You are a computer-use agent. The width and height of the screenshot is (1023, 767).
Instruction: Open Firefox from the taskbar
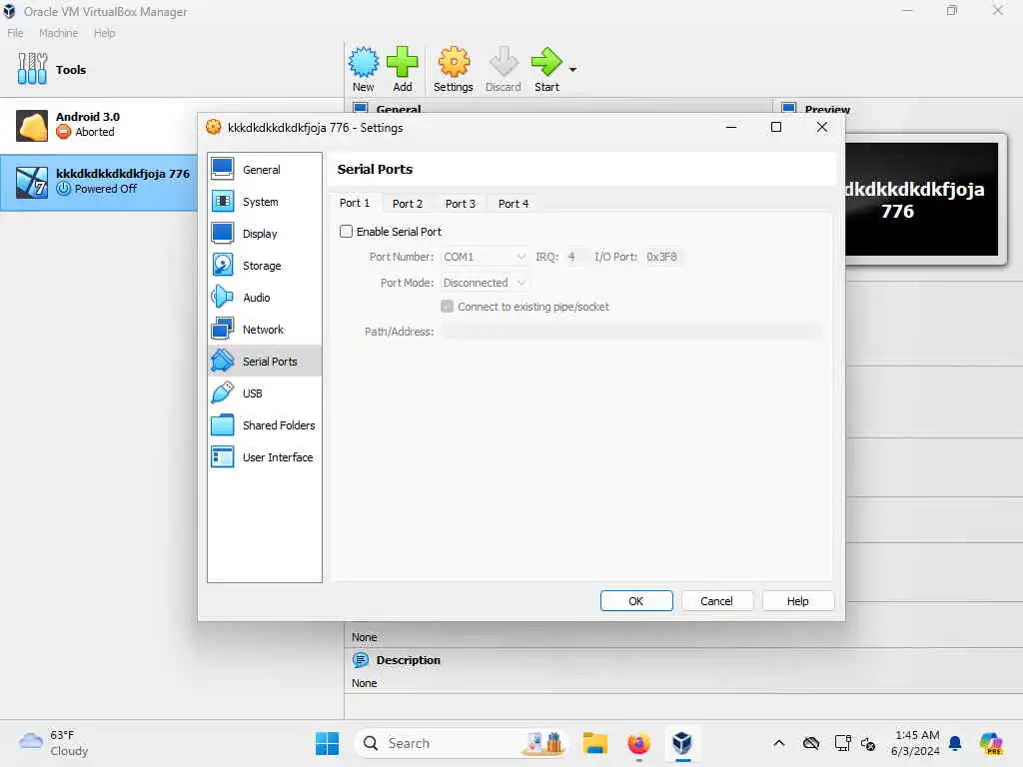click(638, 743)
